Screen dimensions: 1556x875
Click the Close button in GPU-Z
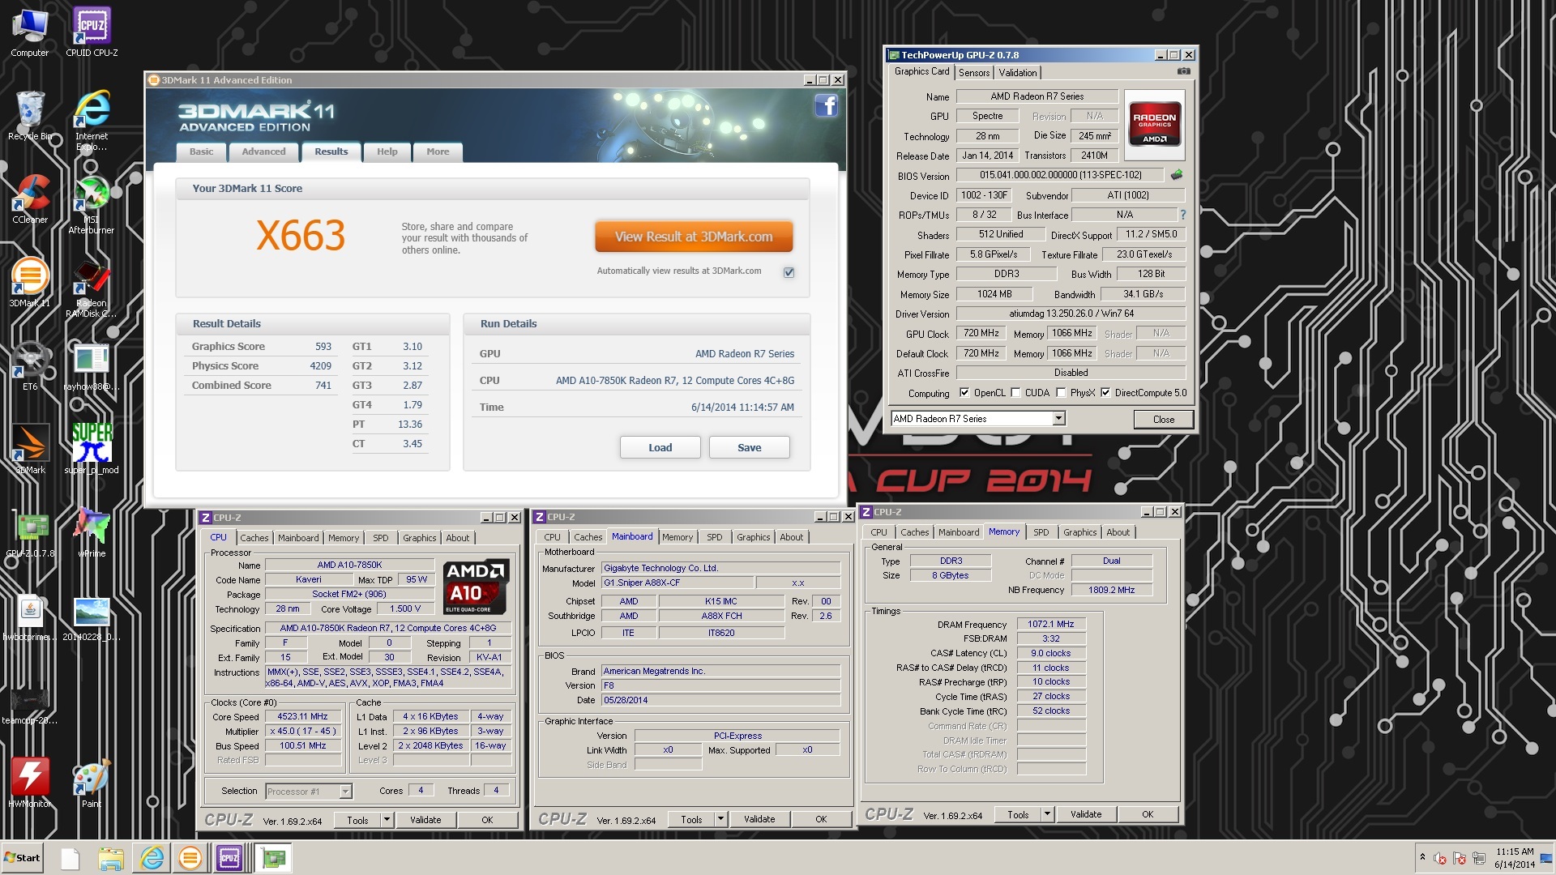(x=1163, y=419)
